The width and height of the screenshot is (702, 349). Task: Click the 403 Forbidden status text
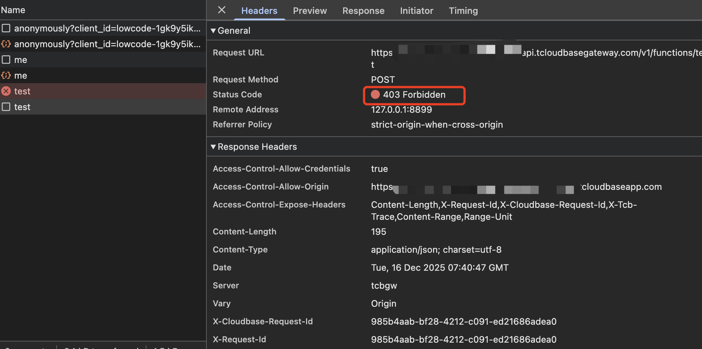(414, 95)
